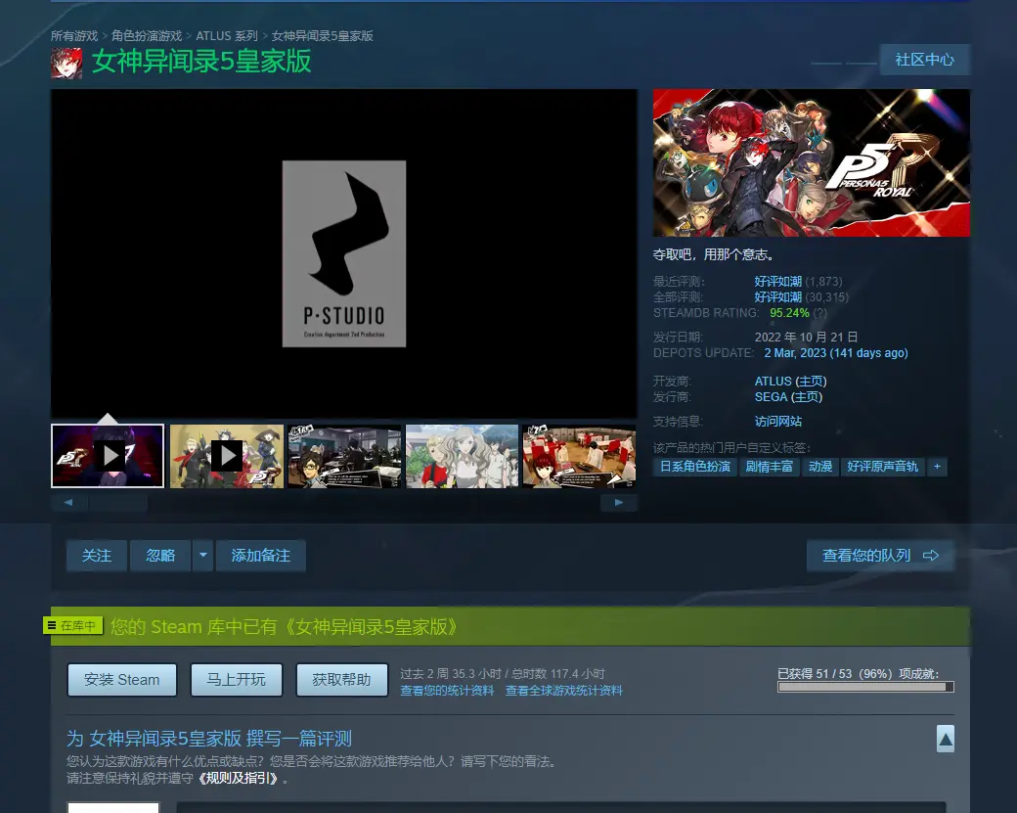Click the 安装 Steam button
Screen dimensions: 1017x813
[122, 679]
